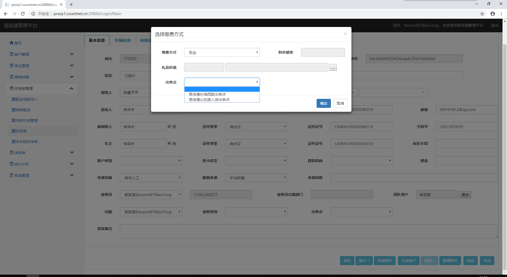Switch to the 车辆信息 tab
The width and height of the screenshot is (507, 277).
point(123,40)
